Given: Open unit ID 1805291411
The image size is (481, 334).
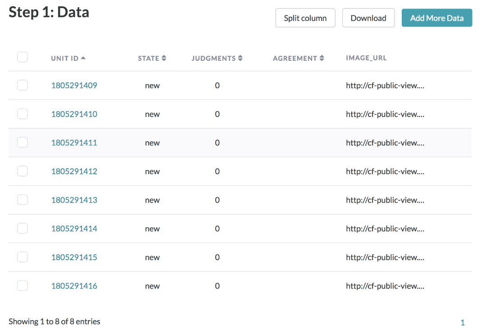Looking at the screenshot, I should pyautogui.click(x=74, y=143).
